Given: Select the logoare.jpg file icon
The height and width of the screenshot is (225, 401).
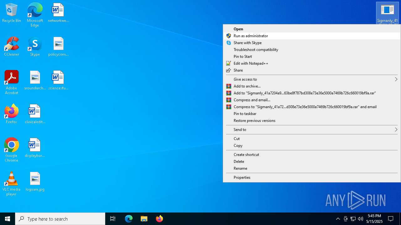Looking at the screenshot, I should tap(35, 182).
